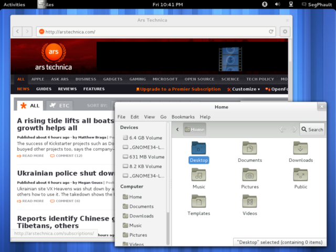This screenshot has height=252, width=336.
Task: Select the BUSINESS section tab
Action: (86, 79)
